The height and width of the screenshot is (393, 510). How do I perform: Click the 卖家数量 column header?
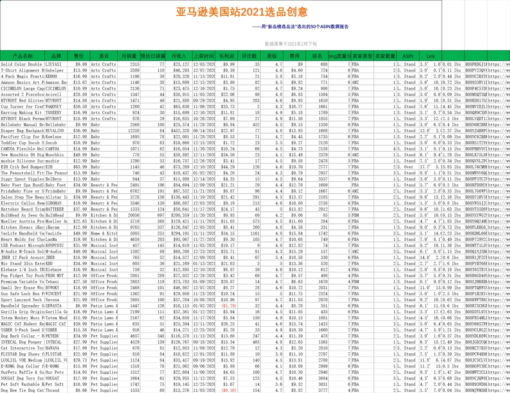[385, 56]
